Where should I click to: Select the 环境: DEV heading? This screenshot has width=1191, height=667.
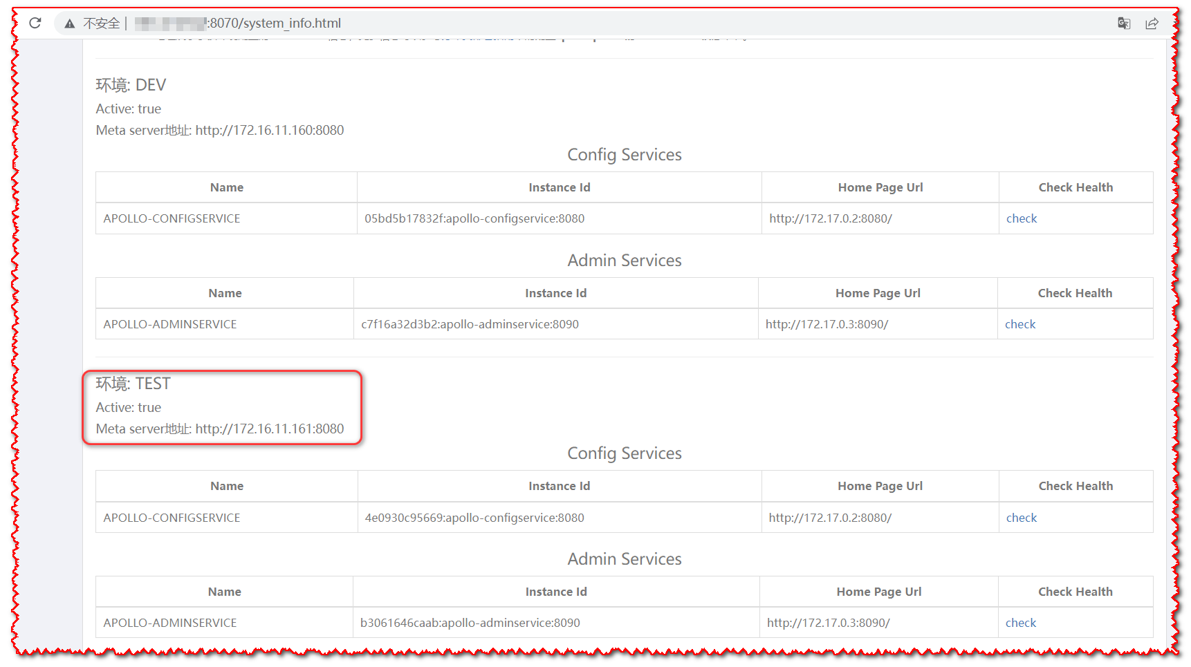point(131,85)
